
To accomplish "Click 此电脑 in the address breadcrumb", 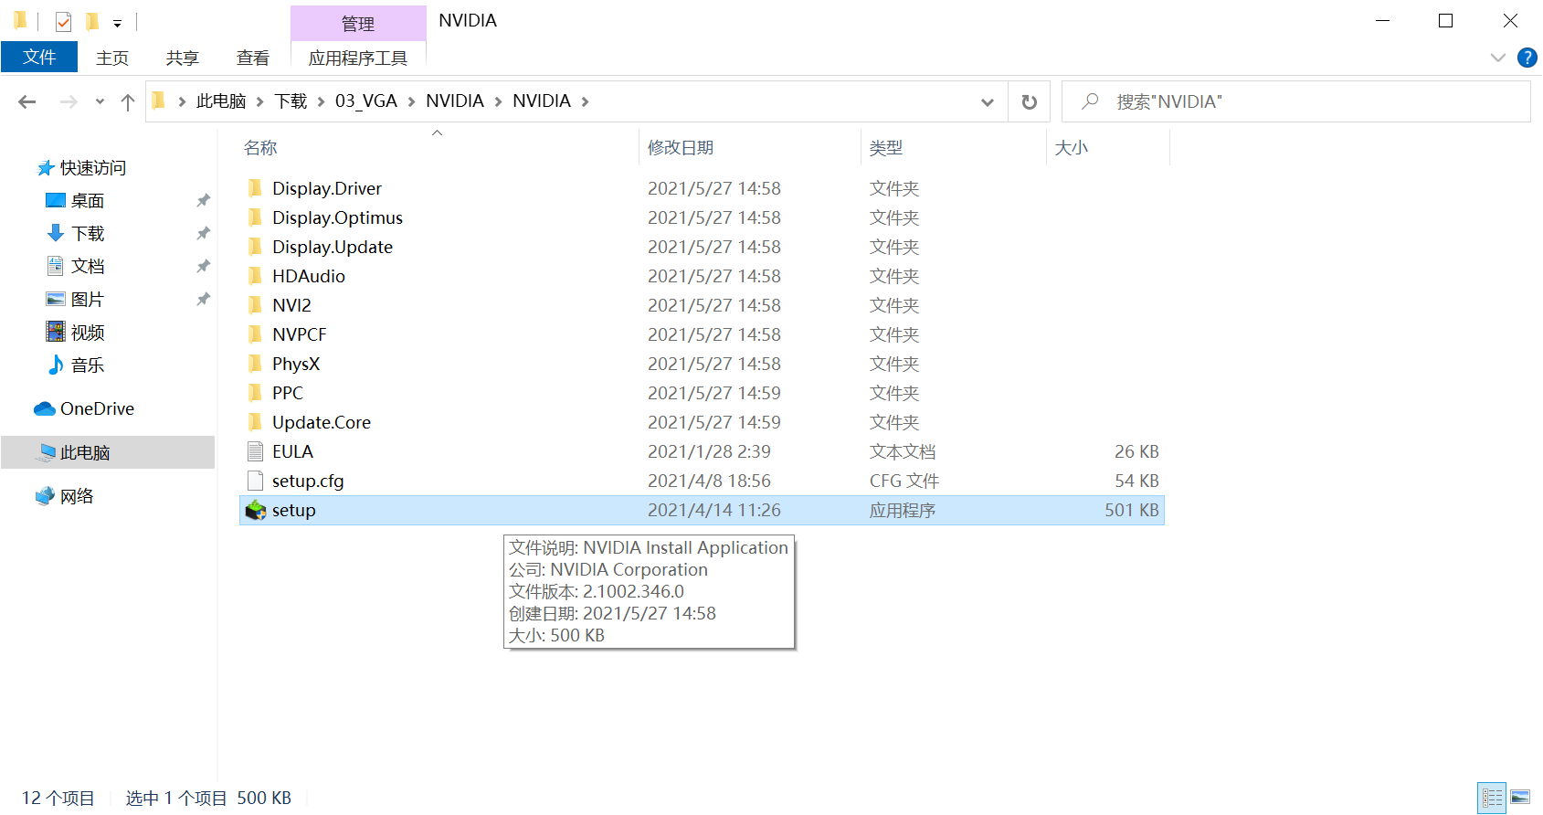I will click(x=221, y=101).
